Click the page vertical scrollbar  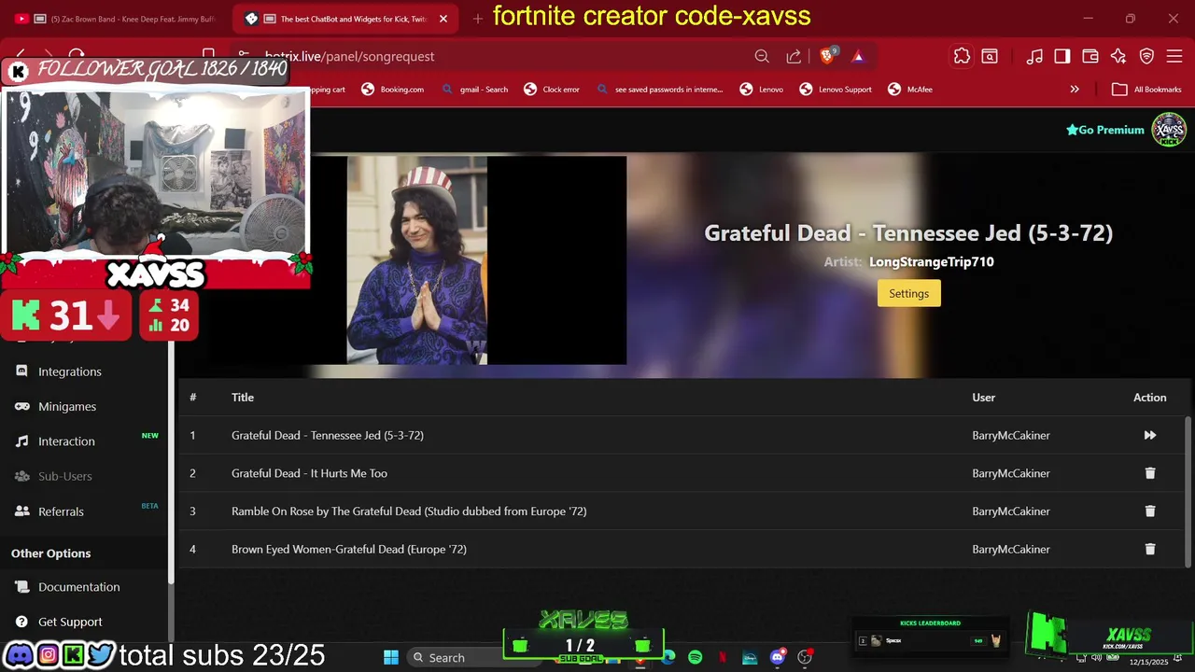click(1188, 492)
